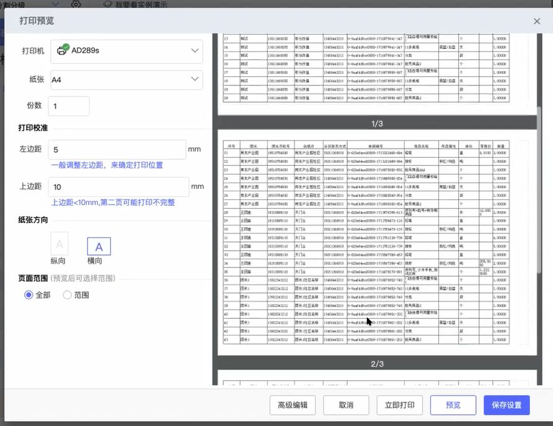Open 高级编辑 advanced editing
The image size is (553, 426).
tap(293, 405)
